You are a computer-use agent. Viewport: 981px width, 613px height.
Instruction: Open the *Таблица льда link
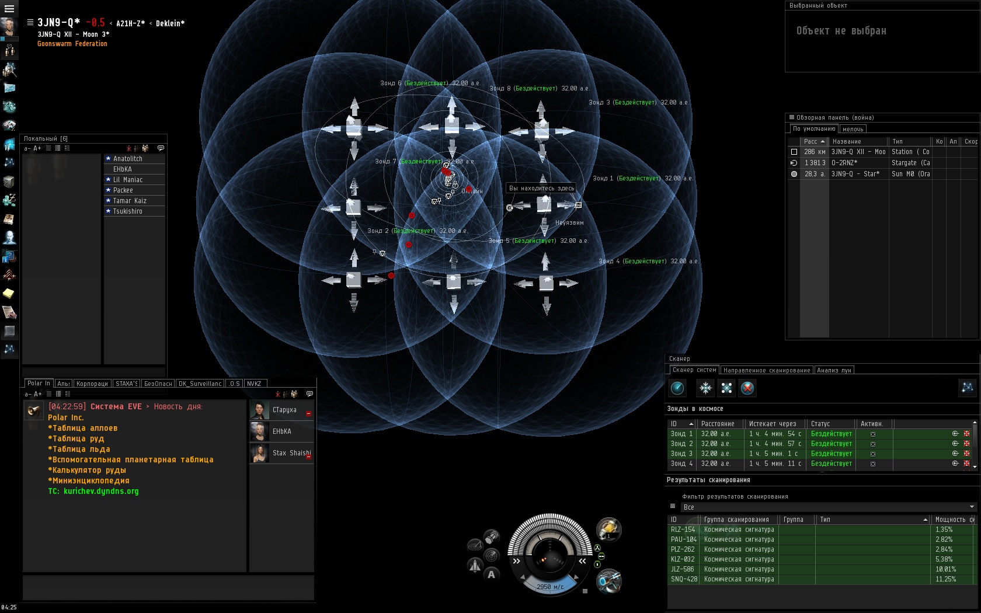tap(79, 449)
